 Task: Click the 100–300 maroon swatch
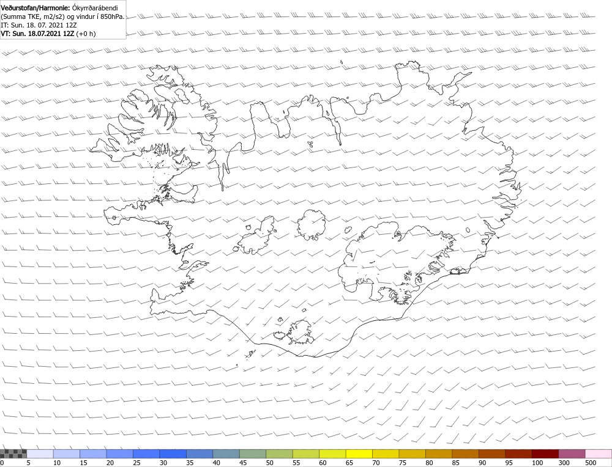coord(545,454)
